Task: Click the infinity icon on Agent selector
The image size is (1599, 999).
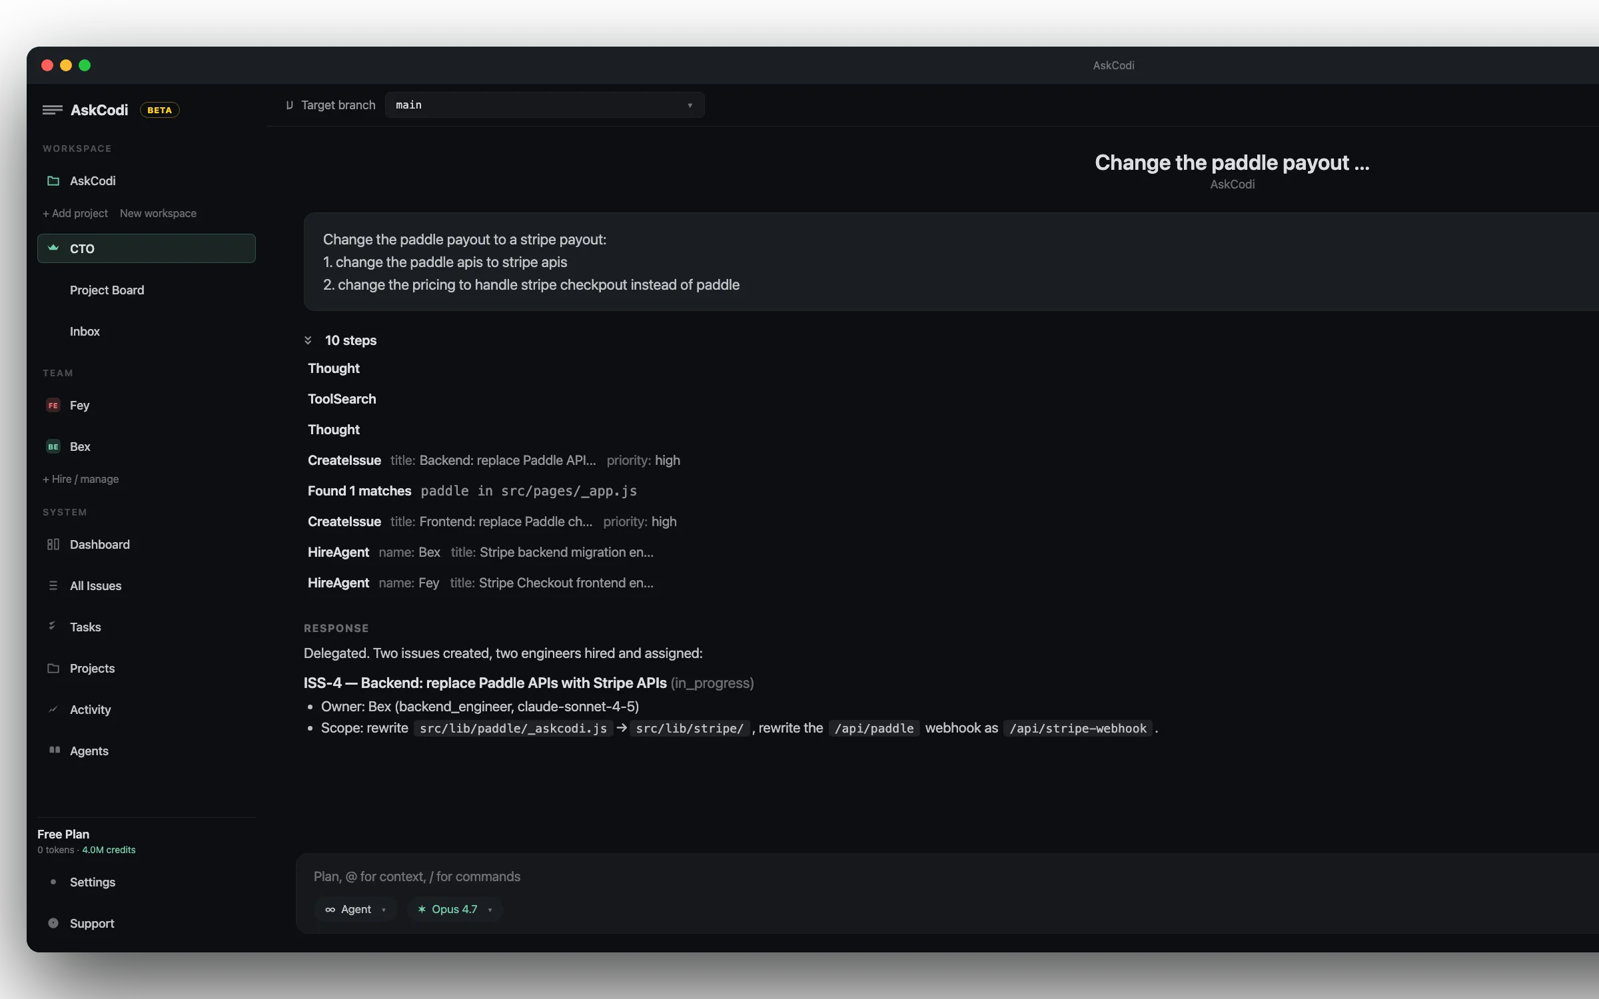Action: tap(330, 910)
